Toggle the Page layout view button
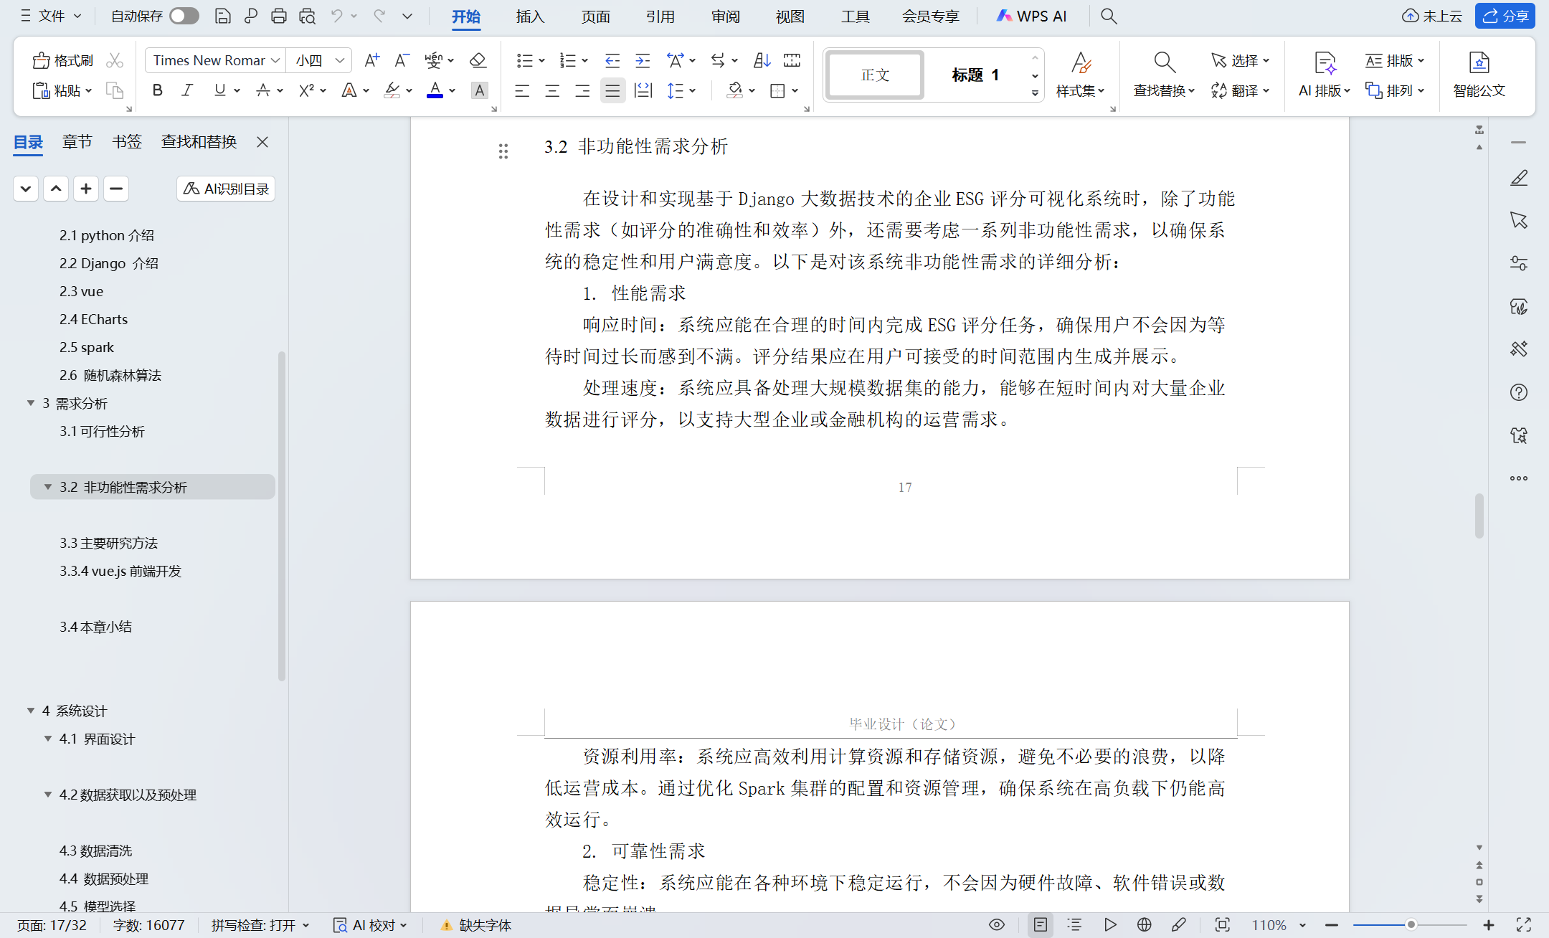The image size is (1549, 938). click(1041, 925)
